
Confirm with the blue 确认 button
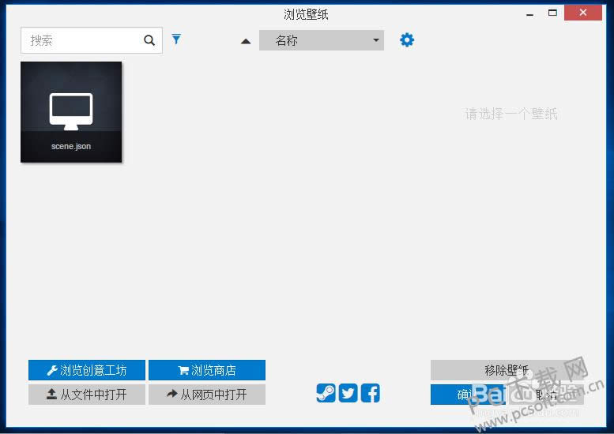coord(467,395)
